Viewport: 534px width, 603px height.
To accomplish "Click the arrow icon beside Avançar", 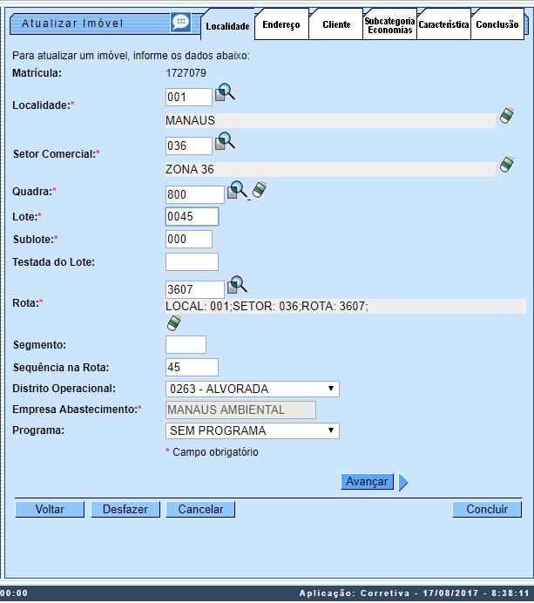I will (403, 482).
